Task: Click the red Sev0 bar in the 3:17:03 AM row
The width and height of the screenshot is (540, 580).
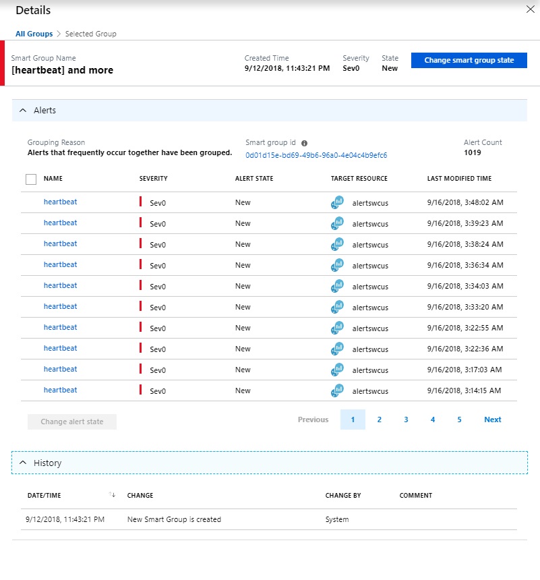Action: 141,370
